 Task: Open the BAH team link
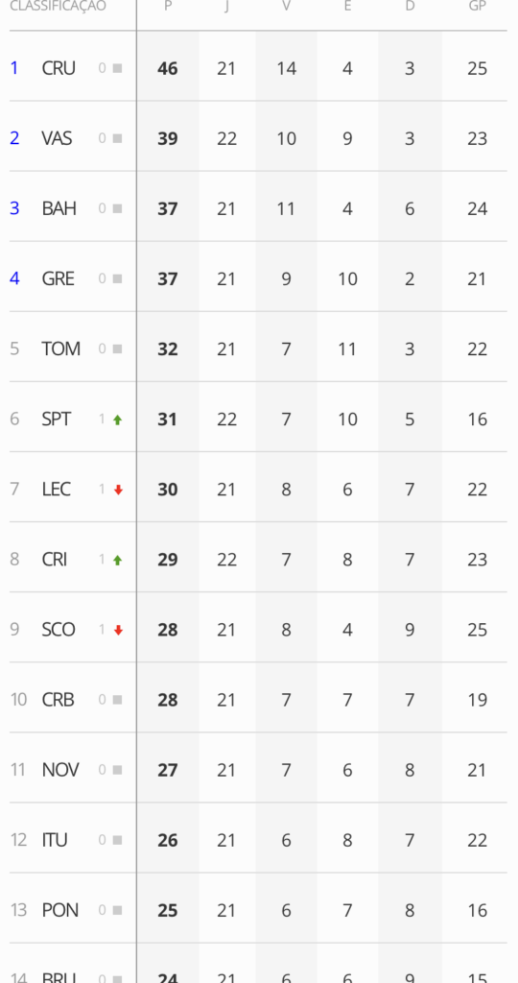coord(59,208)
